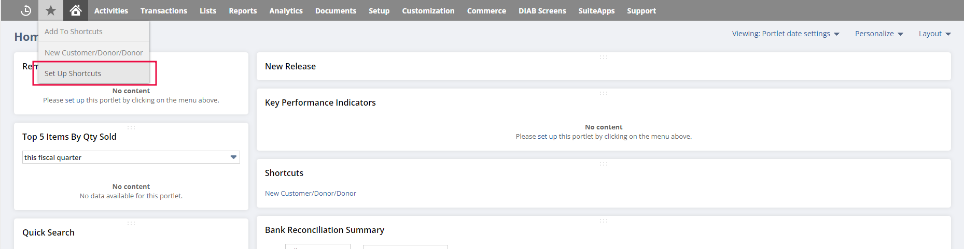964x249 pixels.
Task: Click Bank Reconciliation Summary drag handle
Action: (x=603, y=221)
